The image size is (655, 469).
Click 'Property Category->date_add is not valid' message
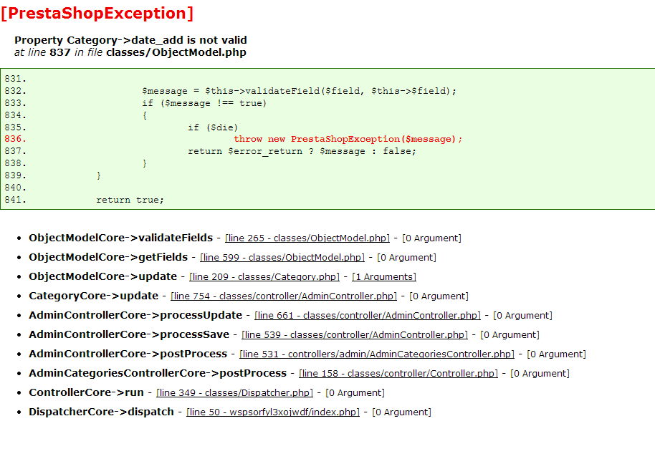tap(130, 40)
